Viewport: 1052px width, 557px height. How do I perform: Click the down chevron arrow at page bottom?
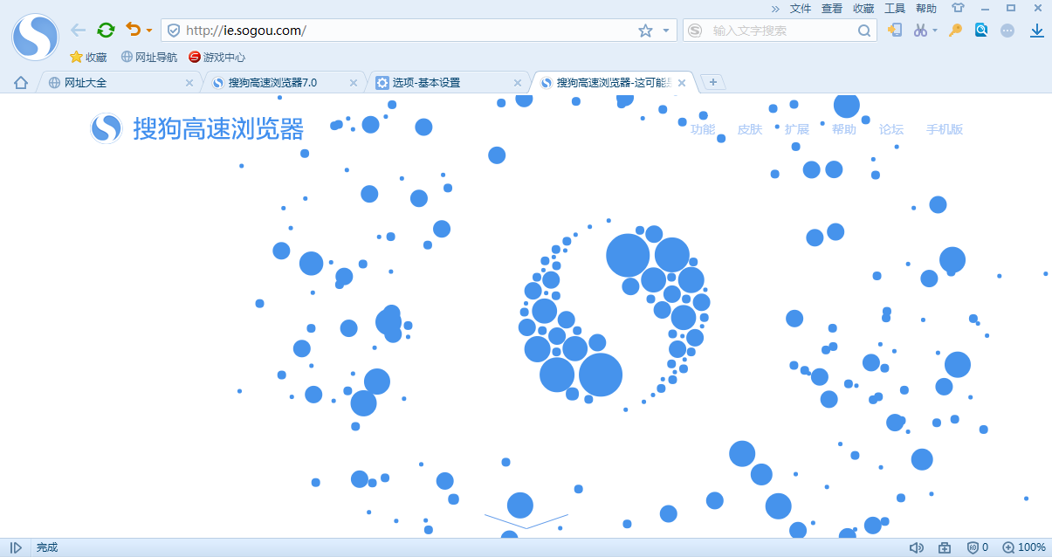pos(526,521)
